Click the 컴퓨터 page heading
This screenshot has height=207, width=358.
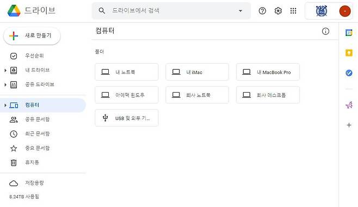coord(105,31)
